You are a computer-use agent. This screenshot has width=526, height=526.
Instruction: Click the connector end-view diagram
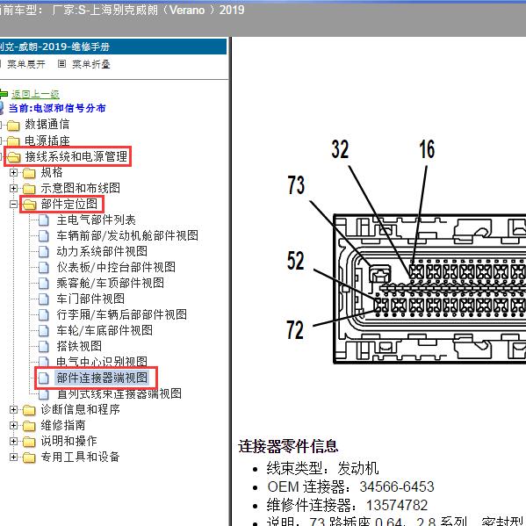[x=429, y=289]
